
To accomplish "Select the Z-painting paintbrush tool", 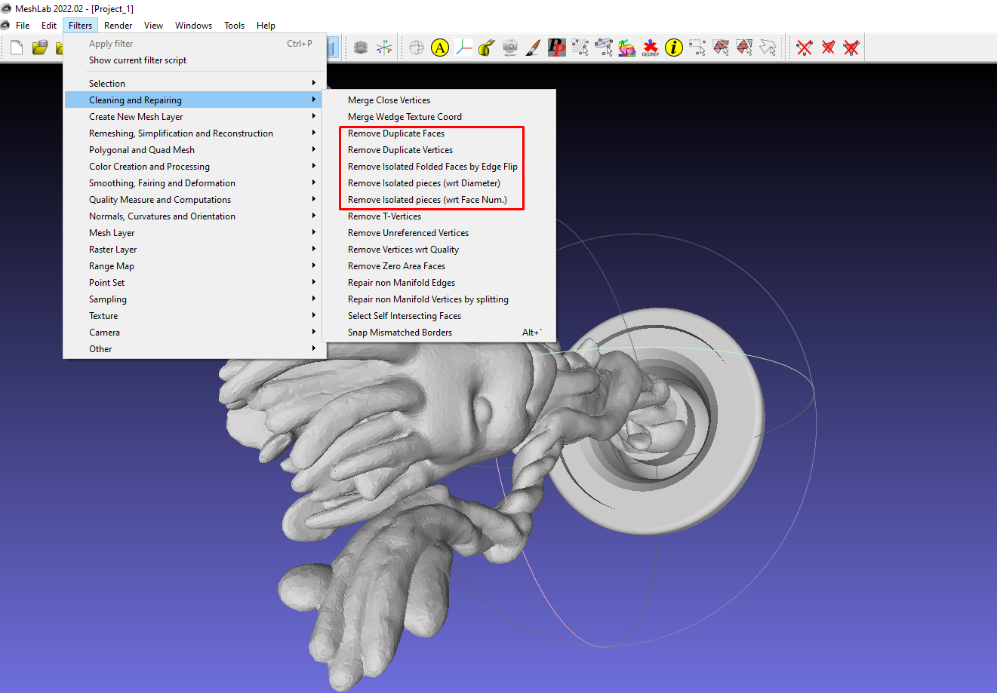I will click(534, 48).
